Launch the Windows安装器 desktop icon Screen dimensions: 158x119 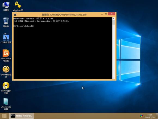pos(6,104)
